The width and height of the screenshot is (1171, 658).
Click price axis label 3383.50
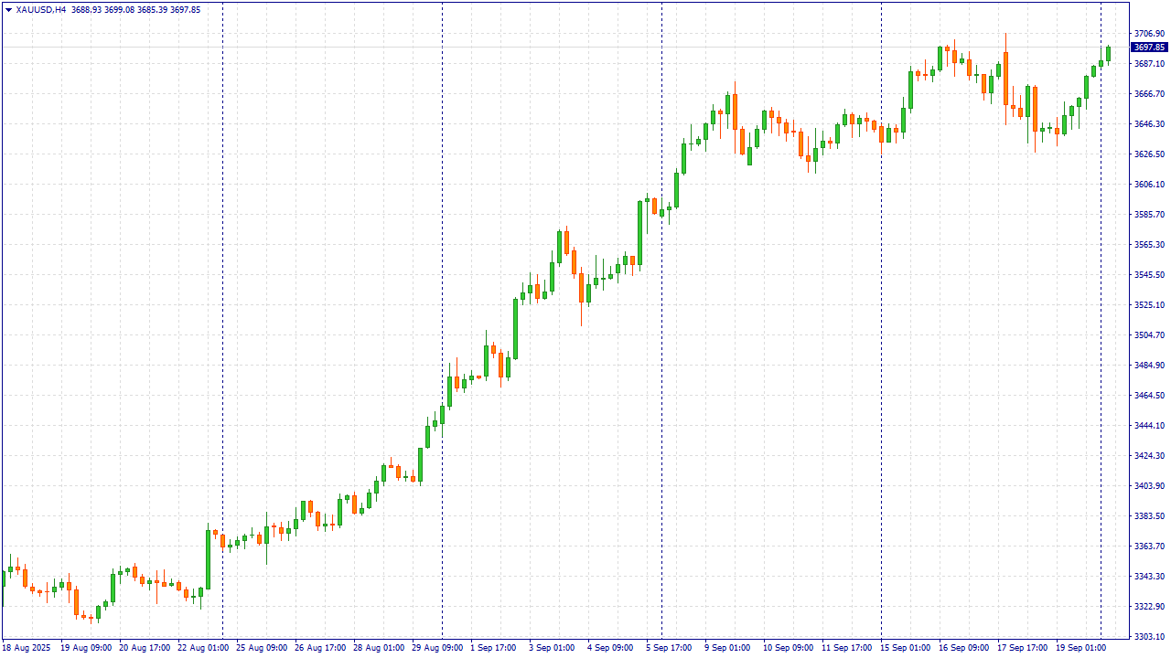(x=1149, y=516)
